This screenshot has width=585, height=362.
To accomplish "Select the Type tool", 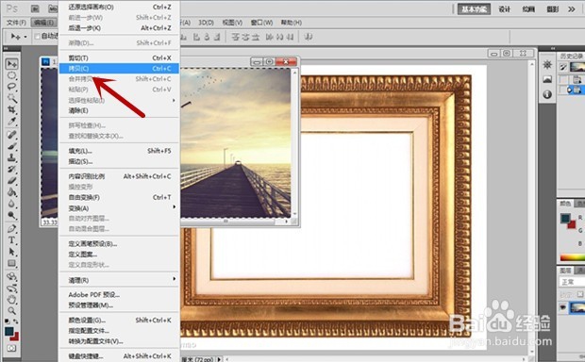I will click(x=12, y=240).
